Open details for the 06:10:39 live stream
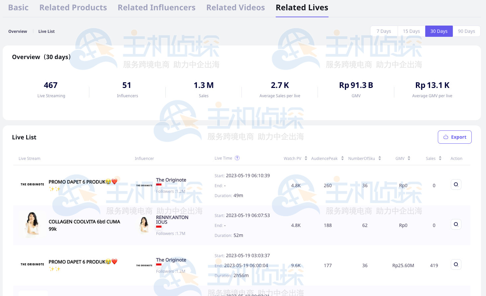The image size is (486, 296). pos(456,185)
